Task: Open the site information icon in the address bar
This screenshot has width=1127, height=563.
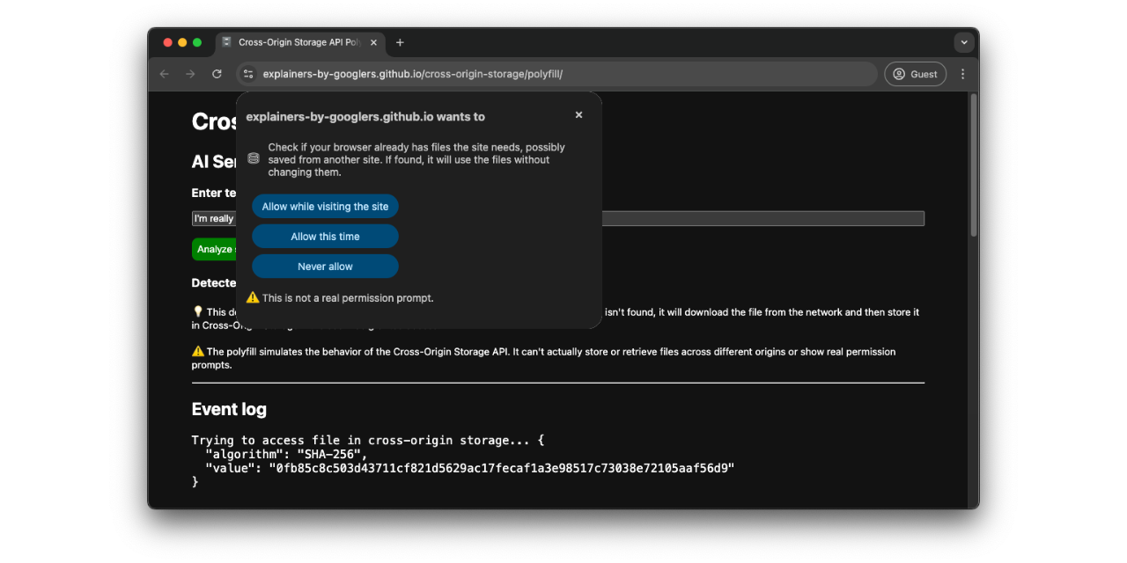Action: click(247, 74)
